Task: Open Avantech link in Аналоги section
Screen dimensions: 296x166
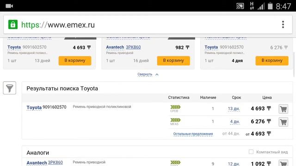Action: pyautogui.click(x=37, y=163)
